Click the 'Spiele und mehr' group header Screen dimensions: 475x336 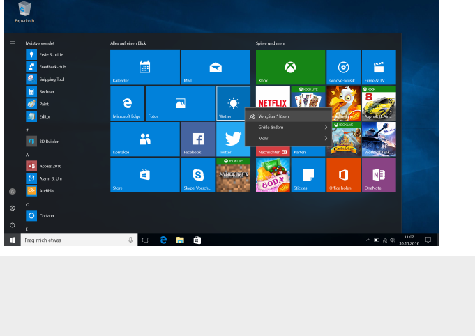click(x=271, y=43)
